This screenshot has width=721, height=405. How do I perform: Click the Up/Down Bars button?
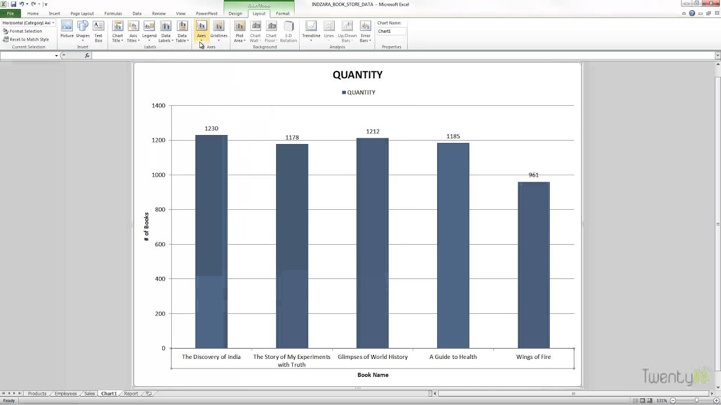click(x=347, y=31)
